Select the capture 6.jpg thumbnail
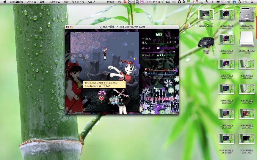 click(x=226, y=39)
